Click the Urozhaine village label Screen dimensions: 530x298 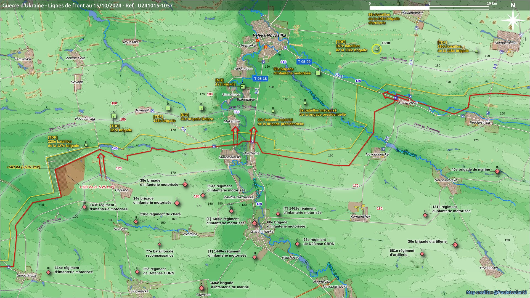pos(251,153)
